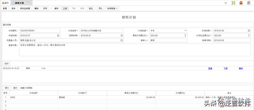
Task: Click the 计划编号 field
Action: pyautogui.click(x=40, y=31)
